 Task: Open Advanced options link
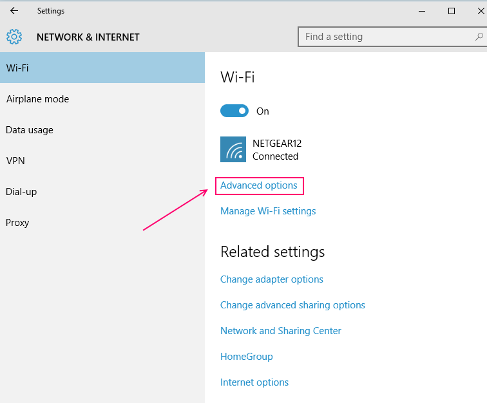pyautogui.click(x=259, y=185)
